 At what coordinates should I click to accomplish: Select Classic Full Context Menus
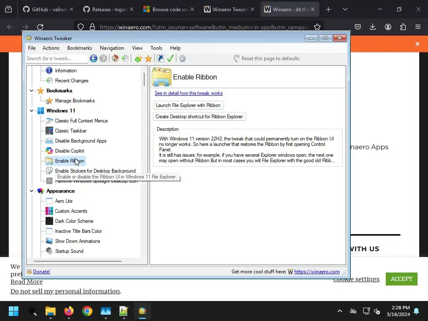(x=82, y=121)
